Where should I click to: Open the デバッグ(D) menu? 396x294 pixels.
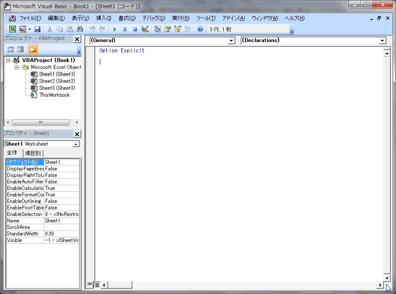[154, 18]
